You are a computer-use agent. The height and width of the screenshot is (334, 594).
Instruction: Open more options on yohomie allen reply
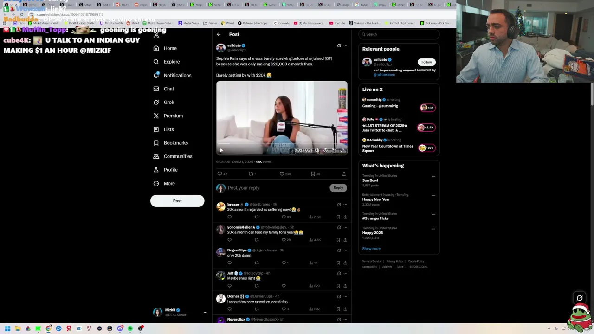[x=345, y=227]
